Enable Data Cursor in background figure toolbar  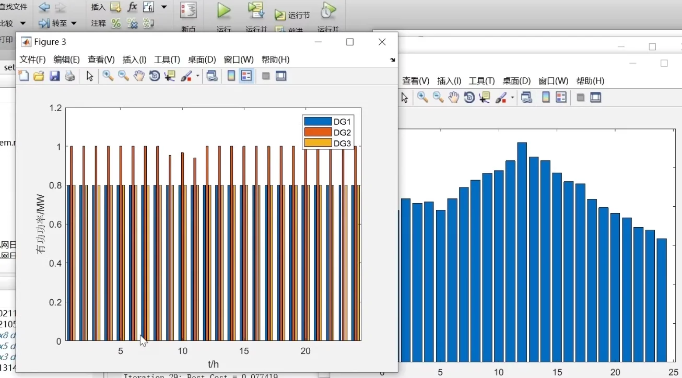485,97
